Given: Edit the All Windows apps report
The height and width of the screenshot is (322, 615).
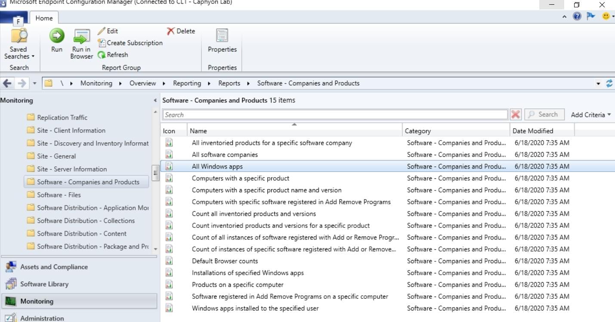Looking at the screenshot, I should (108, 31).
